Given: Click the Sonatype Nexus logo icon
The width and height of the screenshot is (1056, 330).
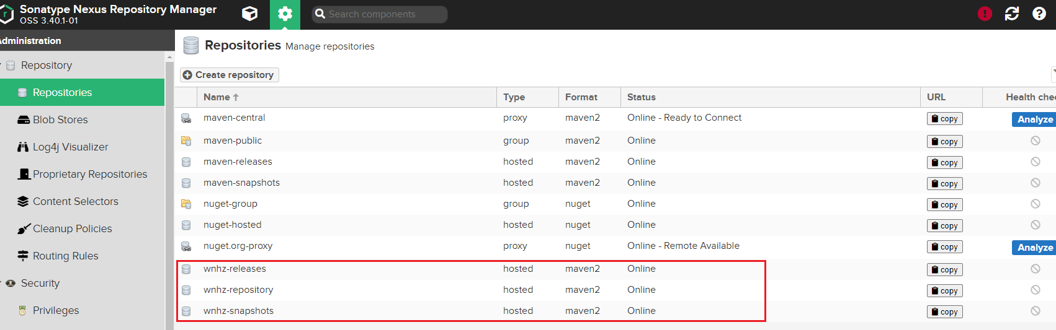Looking at the screenshot, I should (6, 14).
